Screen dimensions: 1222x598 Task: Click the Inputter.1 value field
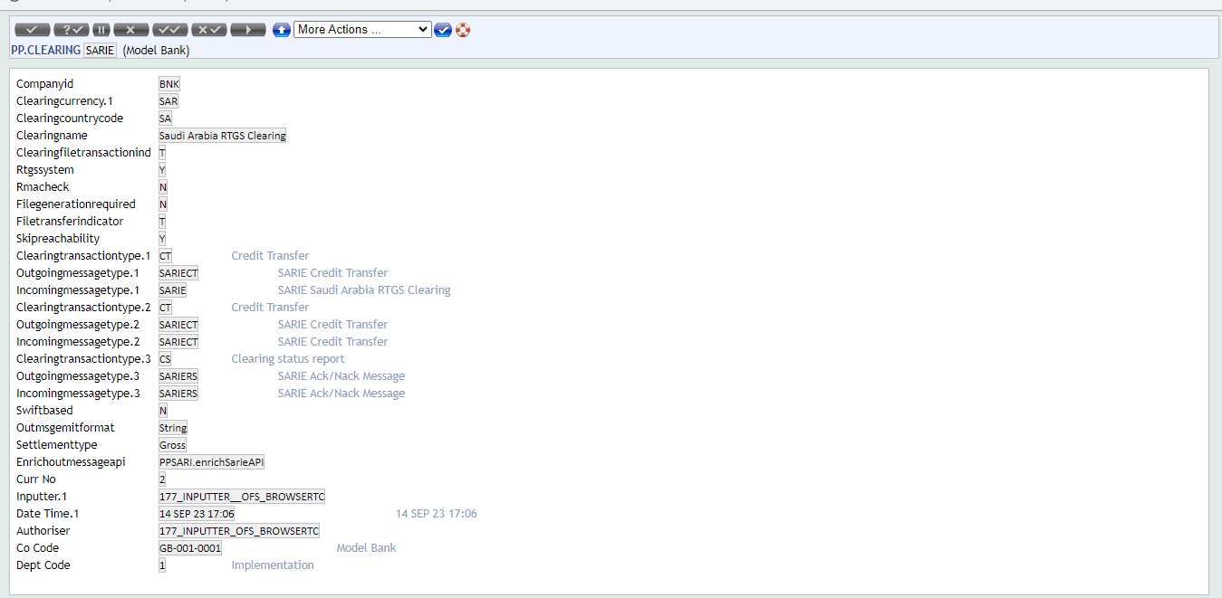point(242,497)
